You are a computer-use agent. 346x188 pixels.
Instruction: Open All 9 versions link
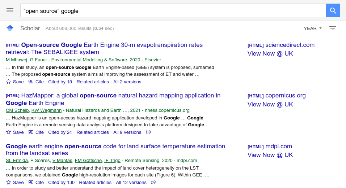pos(127,132)
